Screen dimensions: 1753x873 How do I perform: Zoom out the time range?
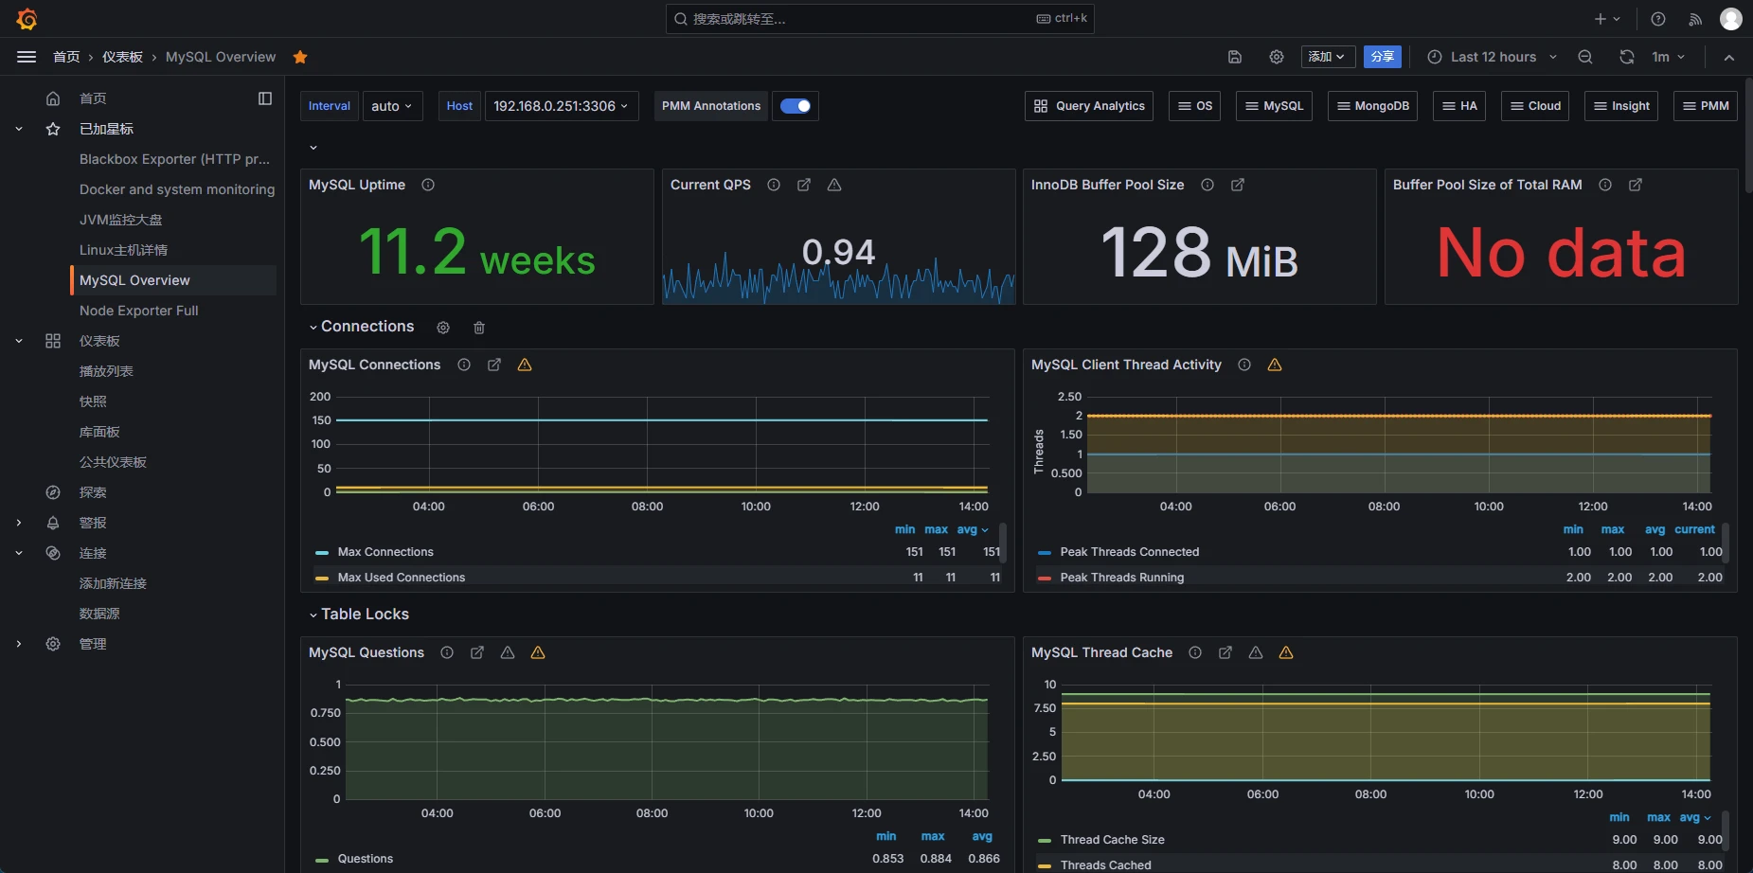click(x=1585, y=57)
